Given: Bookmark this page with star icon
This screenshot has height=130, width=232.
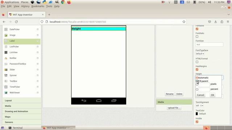Looking at the screenshot, I should coord(184,22).
